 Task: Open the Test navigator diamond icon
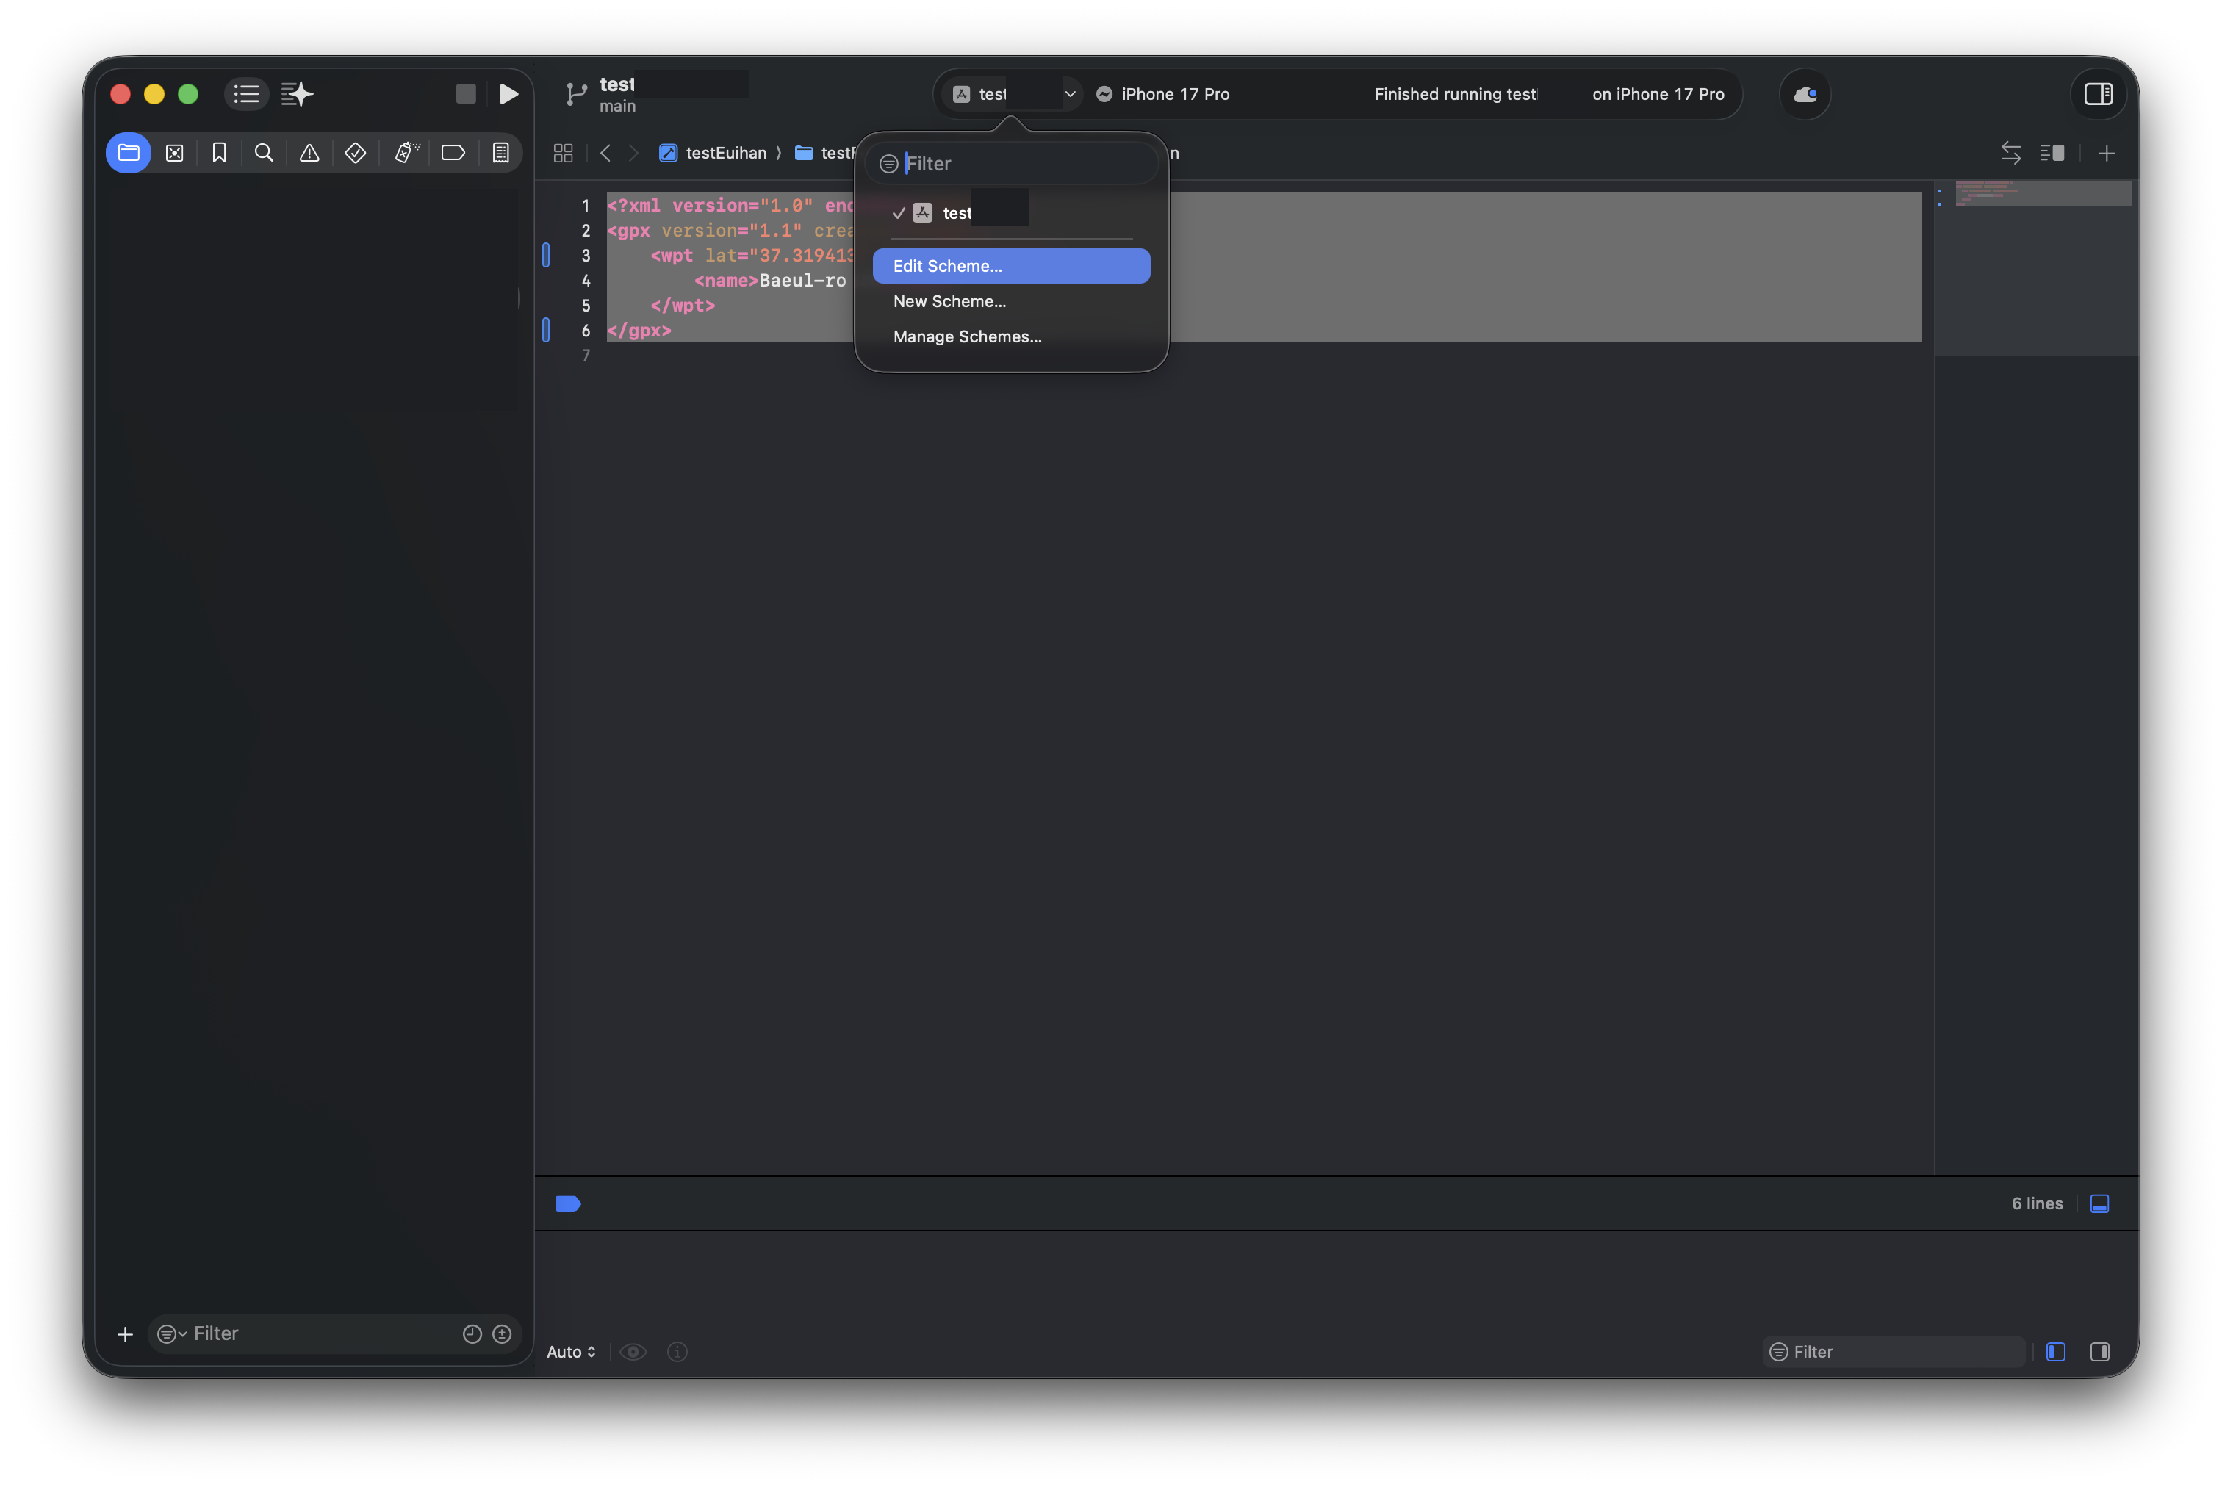pyautogui.click(x=356, y=153)
